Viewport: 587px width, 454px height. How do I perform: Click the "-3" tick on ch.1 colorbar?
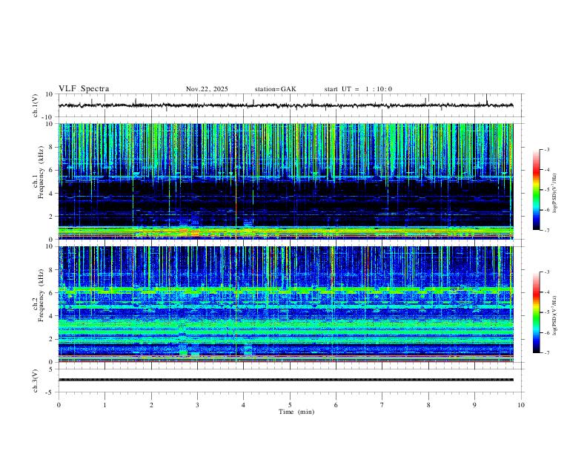[547, 150]
